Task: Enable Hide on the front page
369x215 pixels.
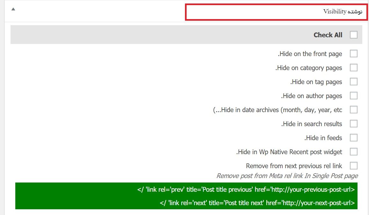Action: click(353, 54)
